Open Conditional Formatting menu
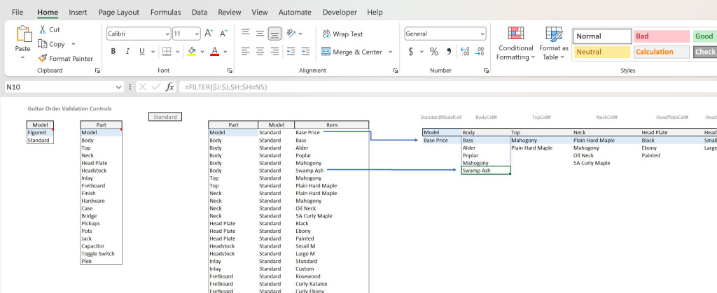The height and width of the screenshot is (293, 717). pyautogui.click(x=516, y=44)
